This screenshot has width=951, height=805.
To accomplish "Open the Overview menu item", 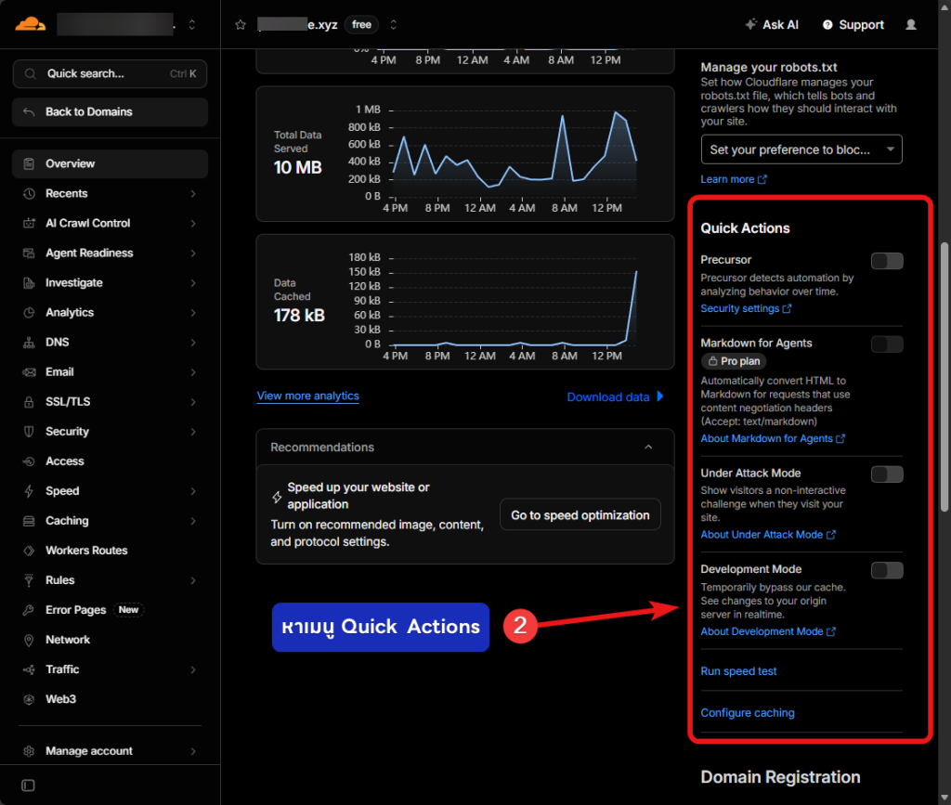I will (x=110, y=163).
